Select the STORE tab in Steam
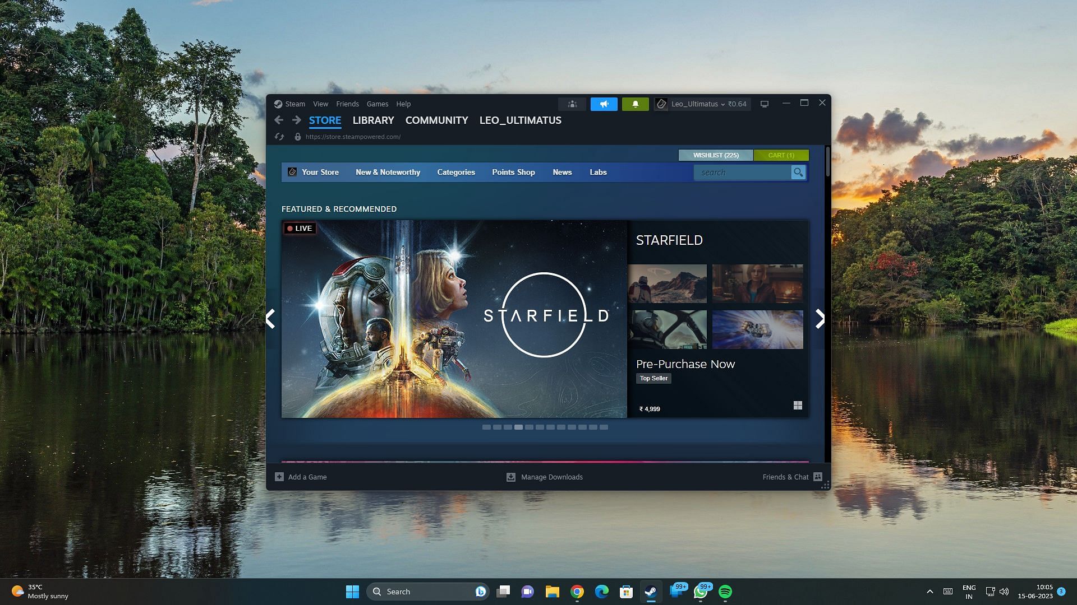Image resolution: width=1077 pixels, height=605 pixels. pyautogui.click(x=324, y=120)
